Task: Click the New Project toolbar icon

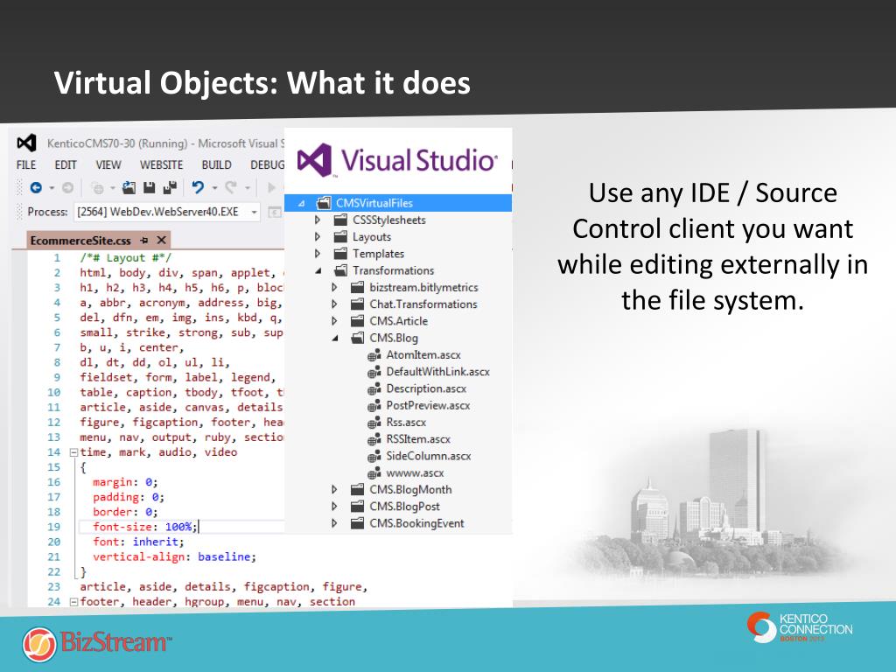Action: (98, 187)
